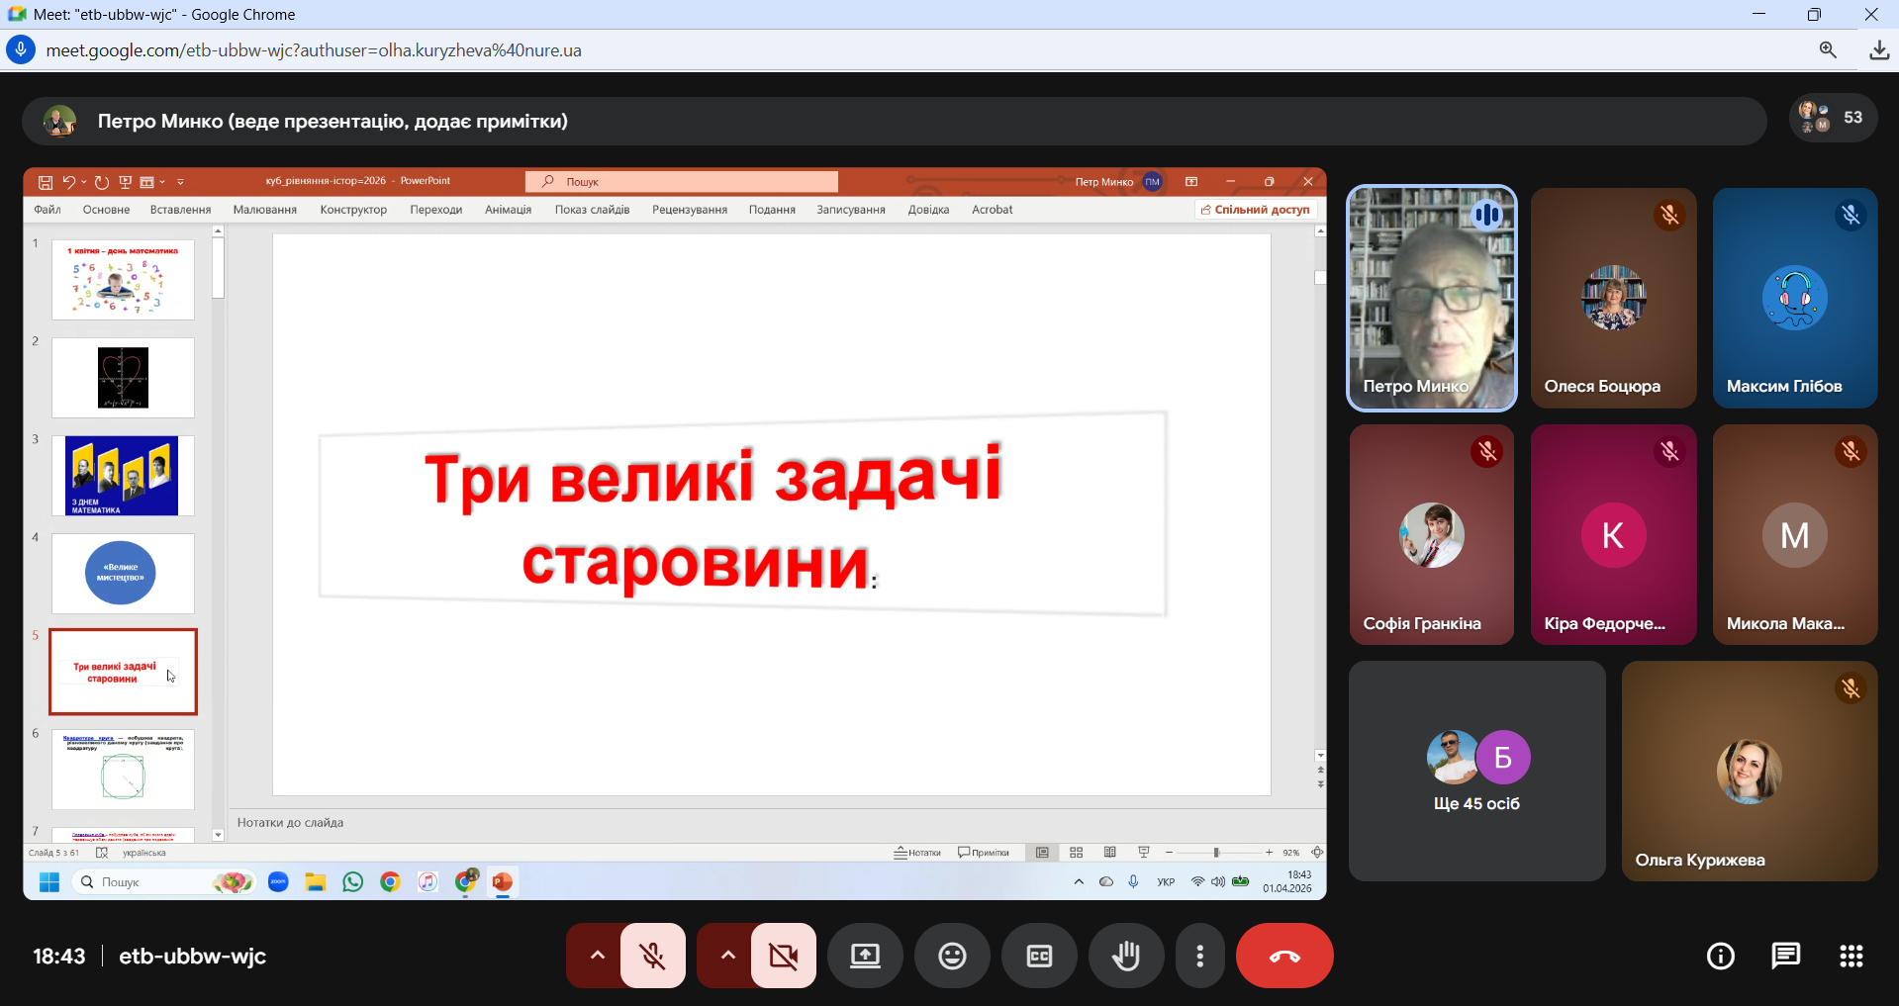Toggle closed captions on
The width and height of the screenshot is (1899, 1006).
pos(1039,956)
